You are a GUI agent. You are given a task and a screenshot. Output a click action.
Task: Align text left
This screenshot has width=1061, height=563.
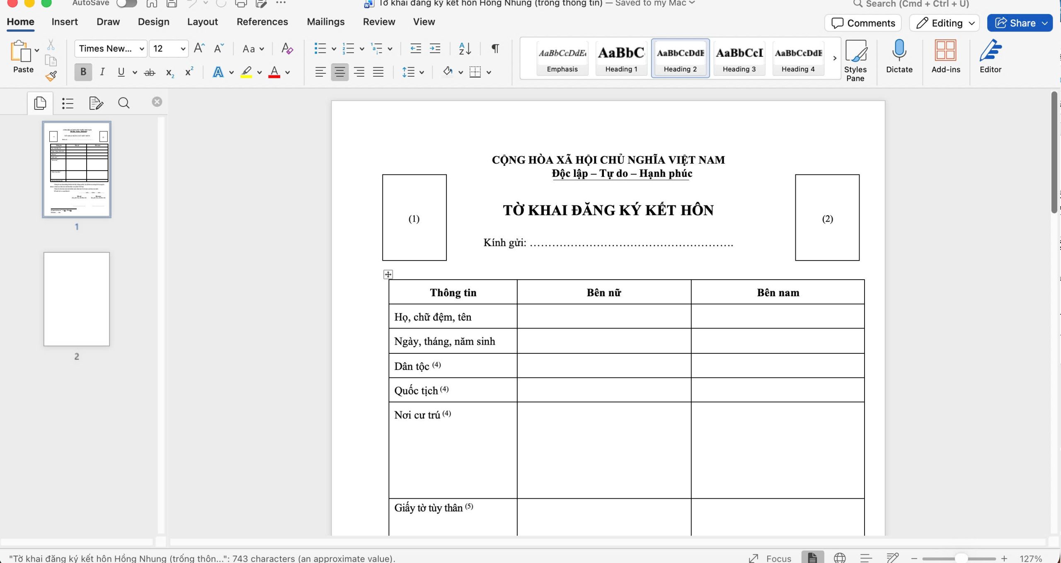pyautogui.click(x=320, y=72)
